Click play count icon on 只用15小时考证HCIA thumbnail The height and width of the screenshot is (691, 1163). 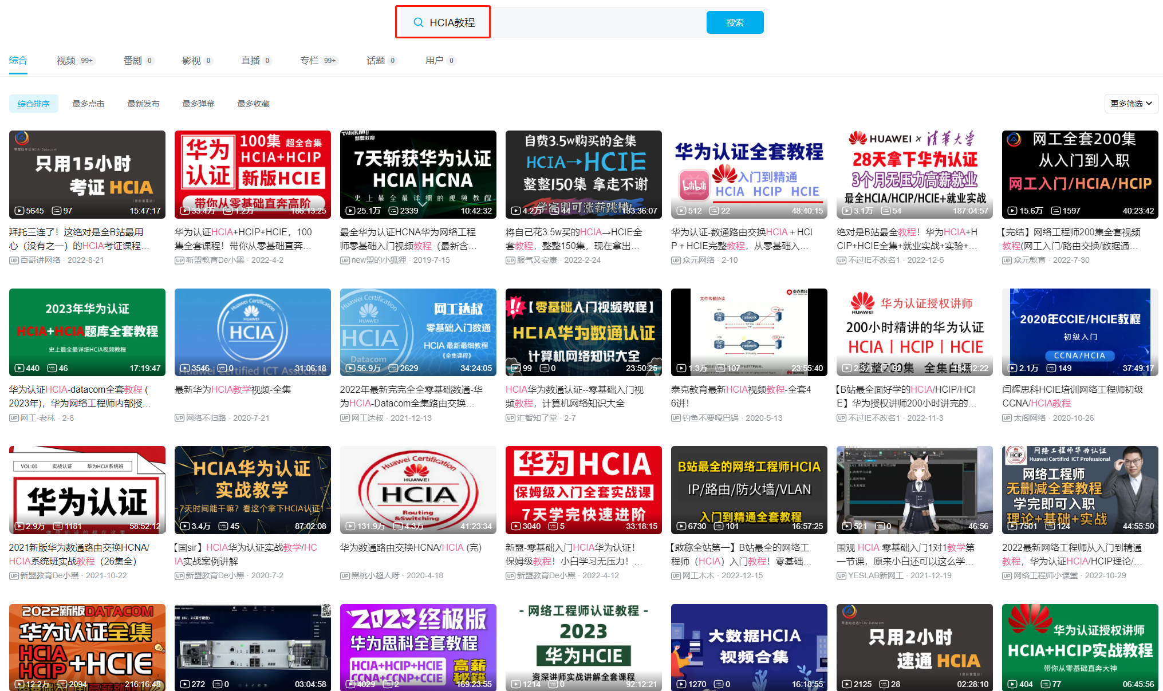pos(19,211)
